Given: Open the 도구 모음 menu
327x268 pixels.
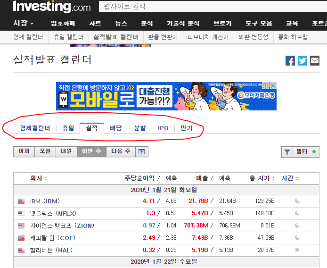Looking at the screenshot, I should (x=259, y=23).
